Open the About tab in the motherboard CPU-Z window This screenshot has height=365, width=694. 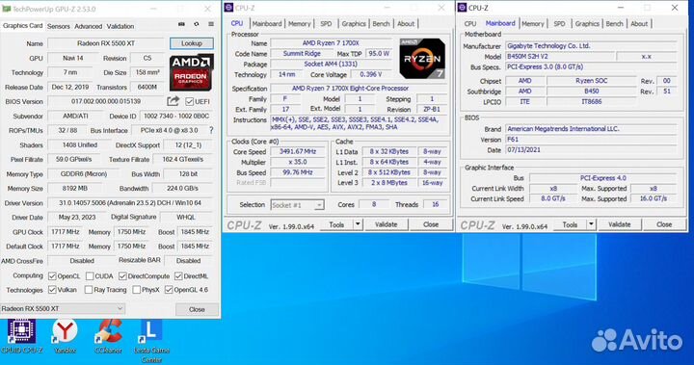pos(639,23)
